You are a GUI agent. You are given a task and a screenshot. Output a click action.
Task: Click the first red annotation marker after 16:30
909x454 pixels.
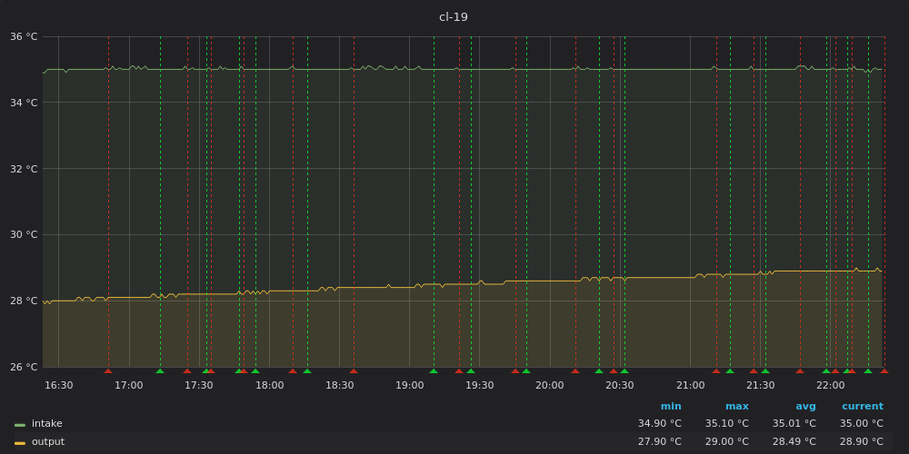[x=108, y=370]
